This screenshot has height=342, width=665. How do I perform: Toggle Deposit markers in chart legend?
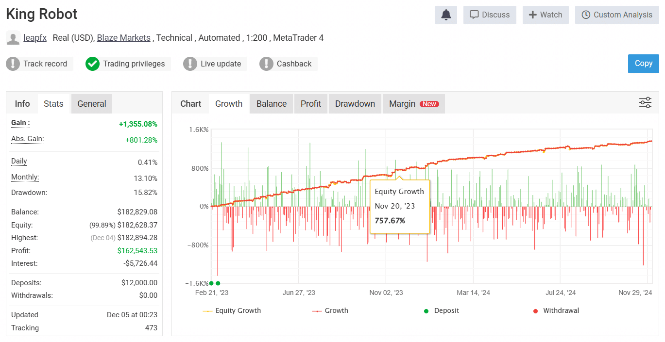(441, 310)
